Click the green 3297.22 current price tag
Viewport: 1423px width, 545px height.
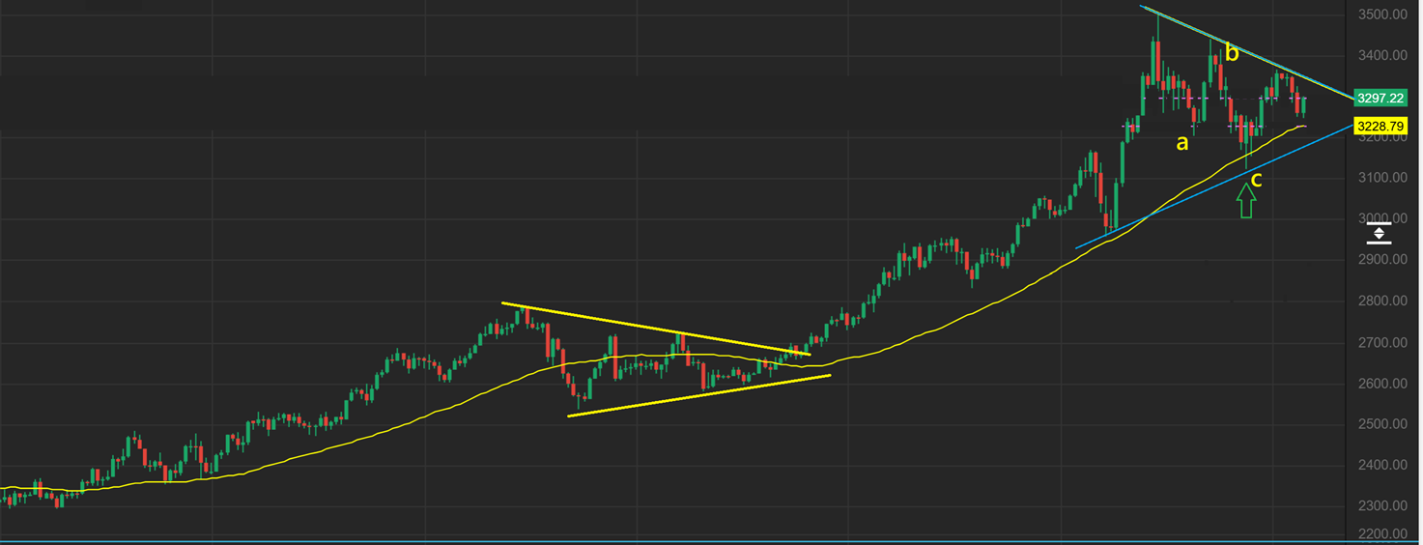[1380, 99]
